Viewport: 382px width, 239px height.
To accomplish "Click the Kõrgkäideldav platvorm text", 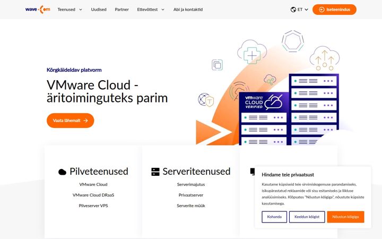I will pyautogui.click(x=74, y=70).
